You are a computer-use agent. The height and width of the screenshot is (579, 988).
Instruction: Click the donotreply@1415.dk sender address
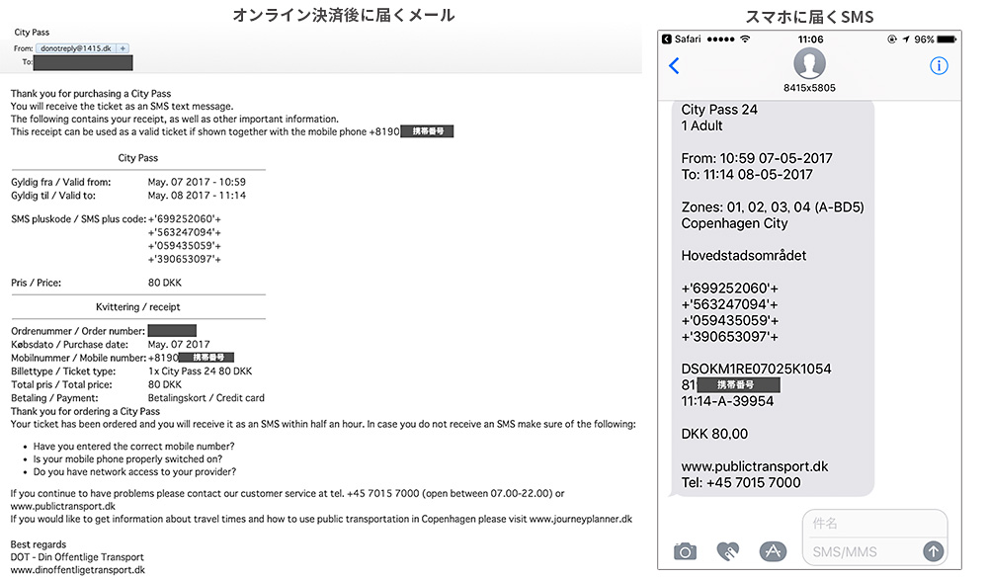click(77, 48)
